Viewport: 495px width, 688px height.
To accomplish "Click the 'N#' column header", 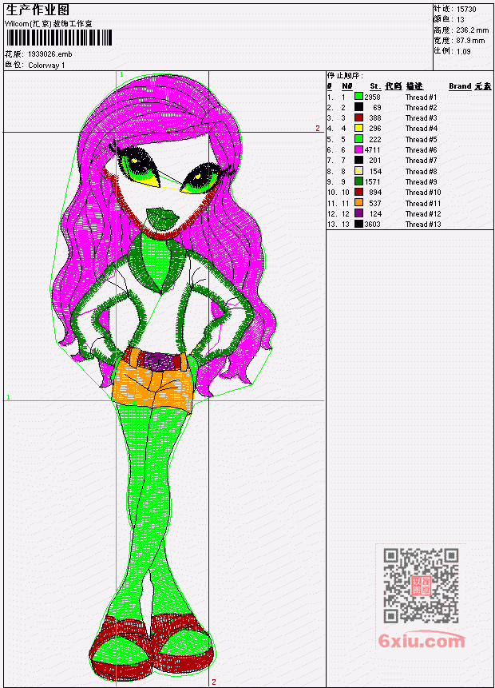I will coord(347,86).
